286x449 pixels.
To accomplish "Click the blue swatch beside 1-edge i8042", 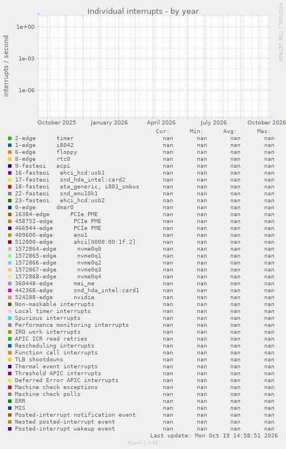I will coord(10,145).
